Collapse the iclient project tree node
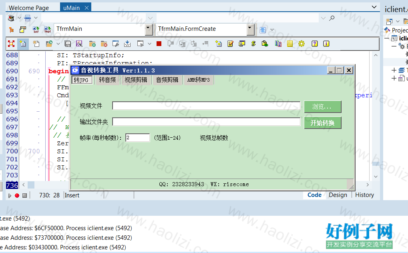Viewport: 408px width, 253px height. [387, 38]
